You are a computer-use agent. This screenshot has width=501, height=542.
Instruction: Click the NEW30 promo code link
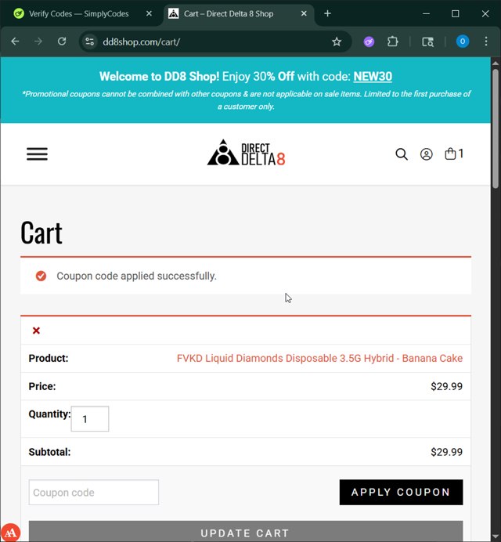(373, 77)
